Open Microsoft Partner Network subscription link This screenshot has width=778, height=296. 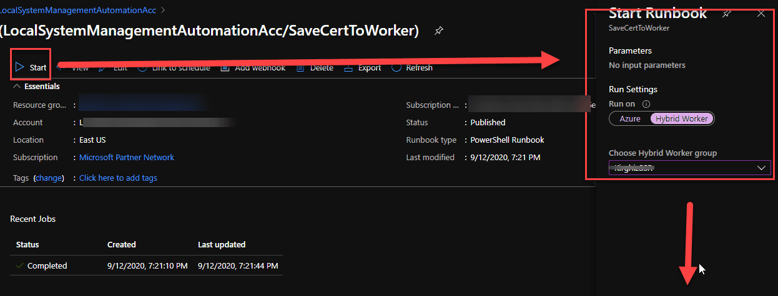[x=127, y=158]
